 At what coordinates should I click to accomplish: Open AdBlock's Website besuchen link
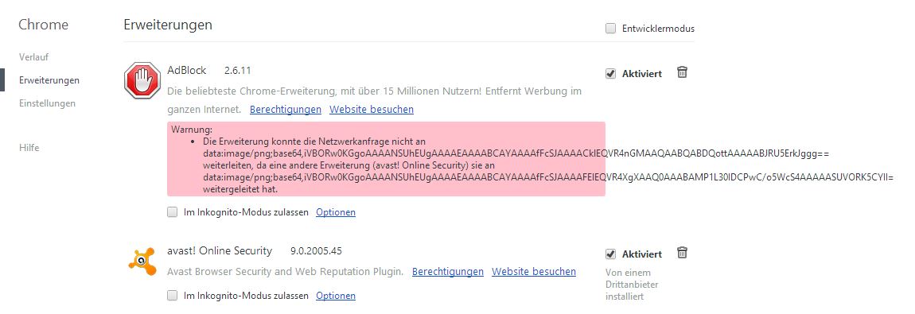(x=371, y=109)
